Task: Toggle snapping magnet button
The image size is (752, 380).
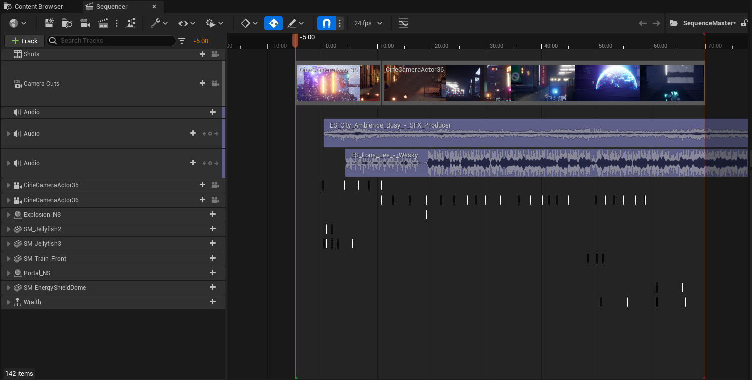Action: pos(327,23)
